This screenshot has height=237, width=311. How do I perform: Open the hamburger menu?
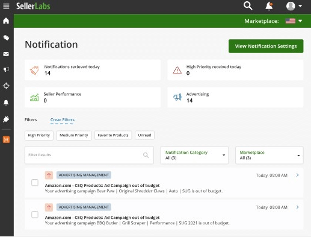point(6,6)
